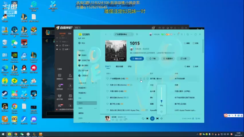The image size is (244, 137).
Task: Open the Windows Start menu
Action: coord(3,134)
